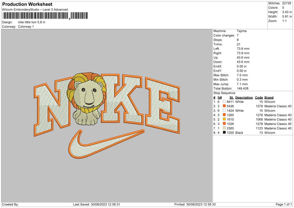Click the "EndY:" label

click(x=218, y=71)
